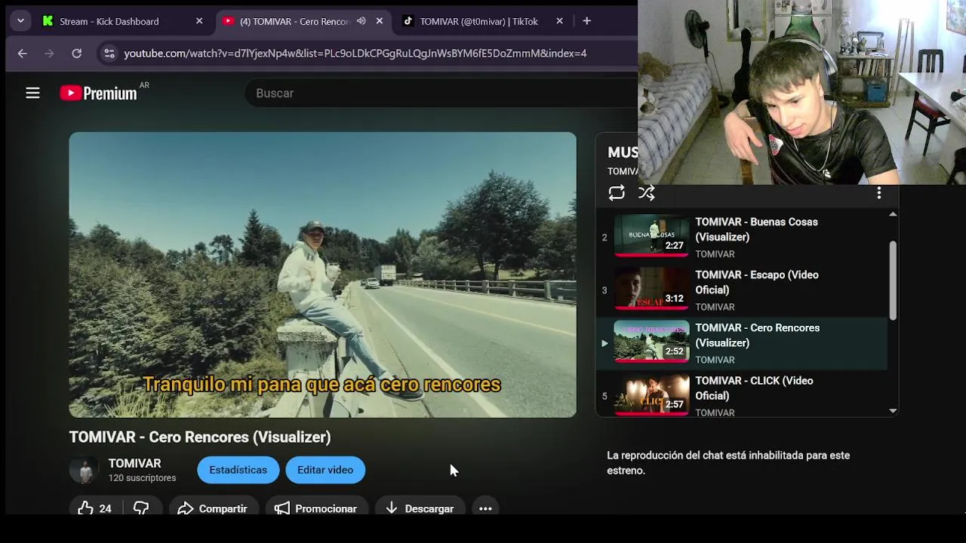
Task: Close the Stream - Kick Dashboard tab
Action: 199,21
